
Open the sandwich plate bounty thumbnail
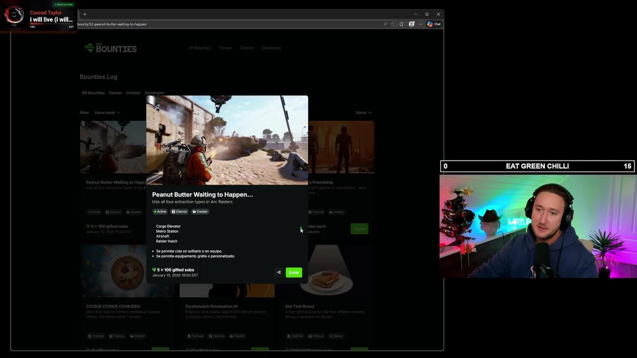click(x=326, y=271)
